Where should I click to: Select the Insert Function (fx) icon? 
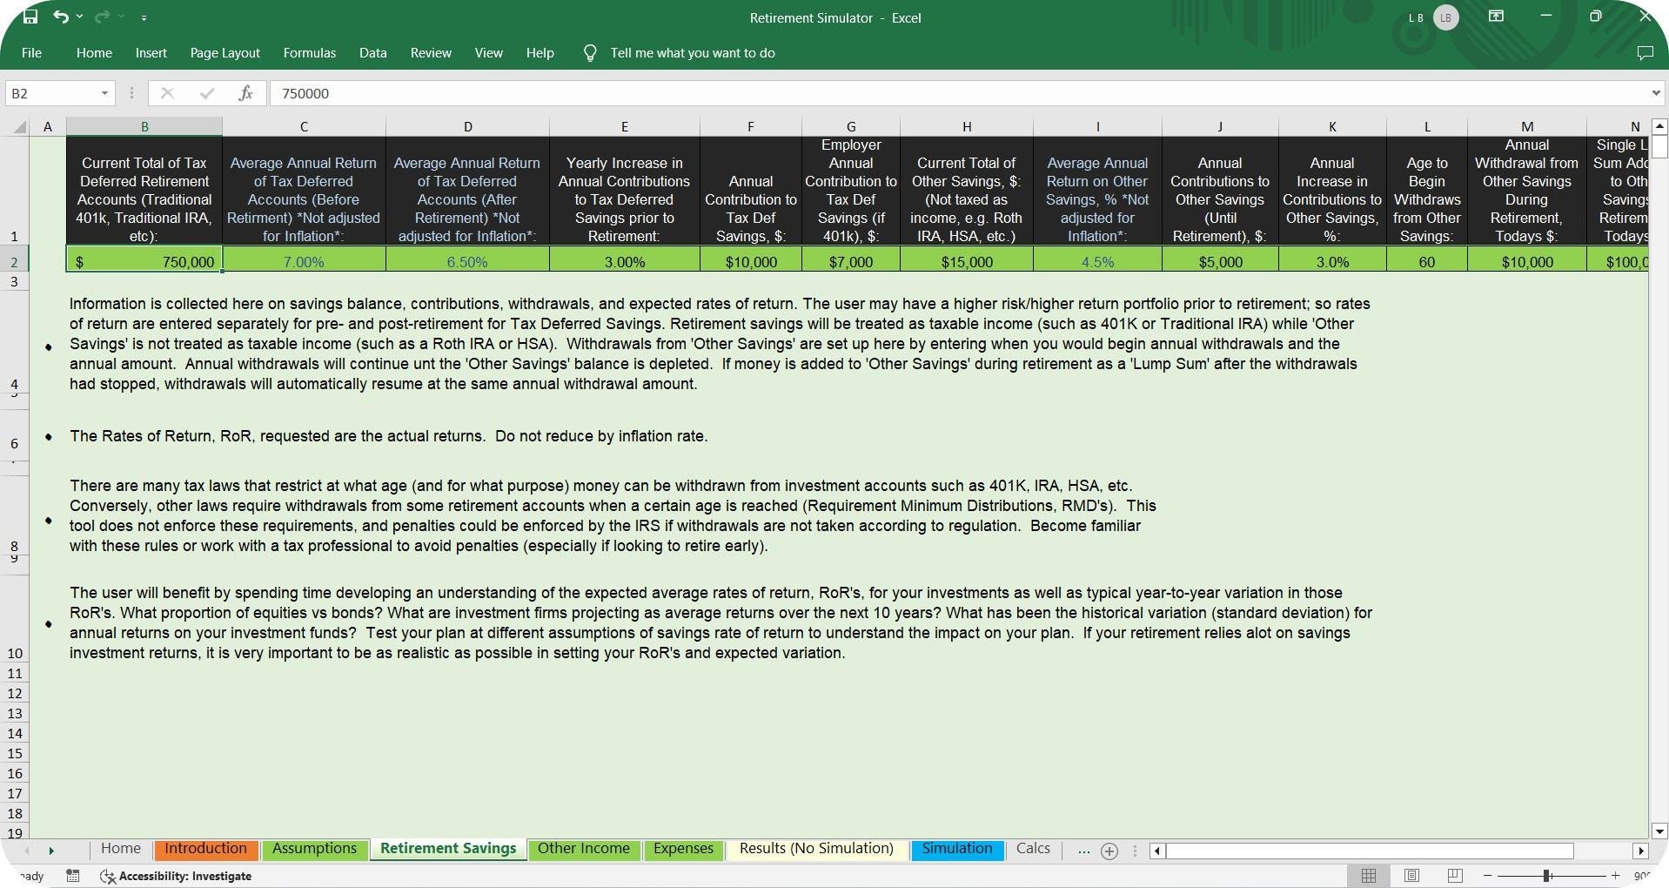pos(245,92)
